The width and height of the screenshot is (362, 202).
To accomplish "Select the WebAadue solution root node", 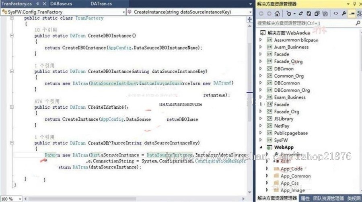I will (288, 33).
